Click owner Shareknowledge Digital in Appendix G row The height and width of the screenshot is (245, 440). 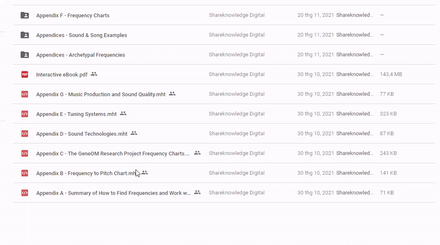point(236,94)
